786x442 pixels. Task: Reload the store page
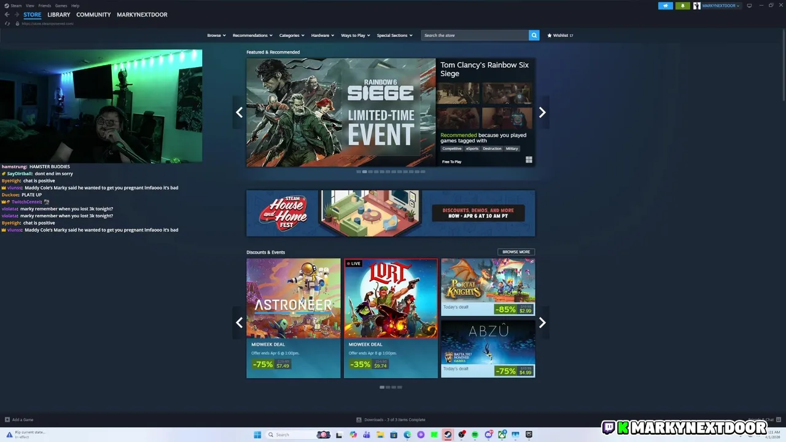coord(7,23)
